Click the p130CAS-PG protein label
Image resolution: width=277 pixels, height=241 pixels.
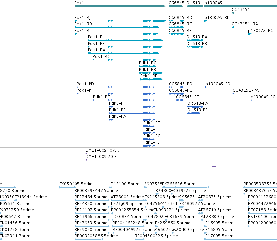tap(263, 97)
